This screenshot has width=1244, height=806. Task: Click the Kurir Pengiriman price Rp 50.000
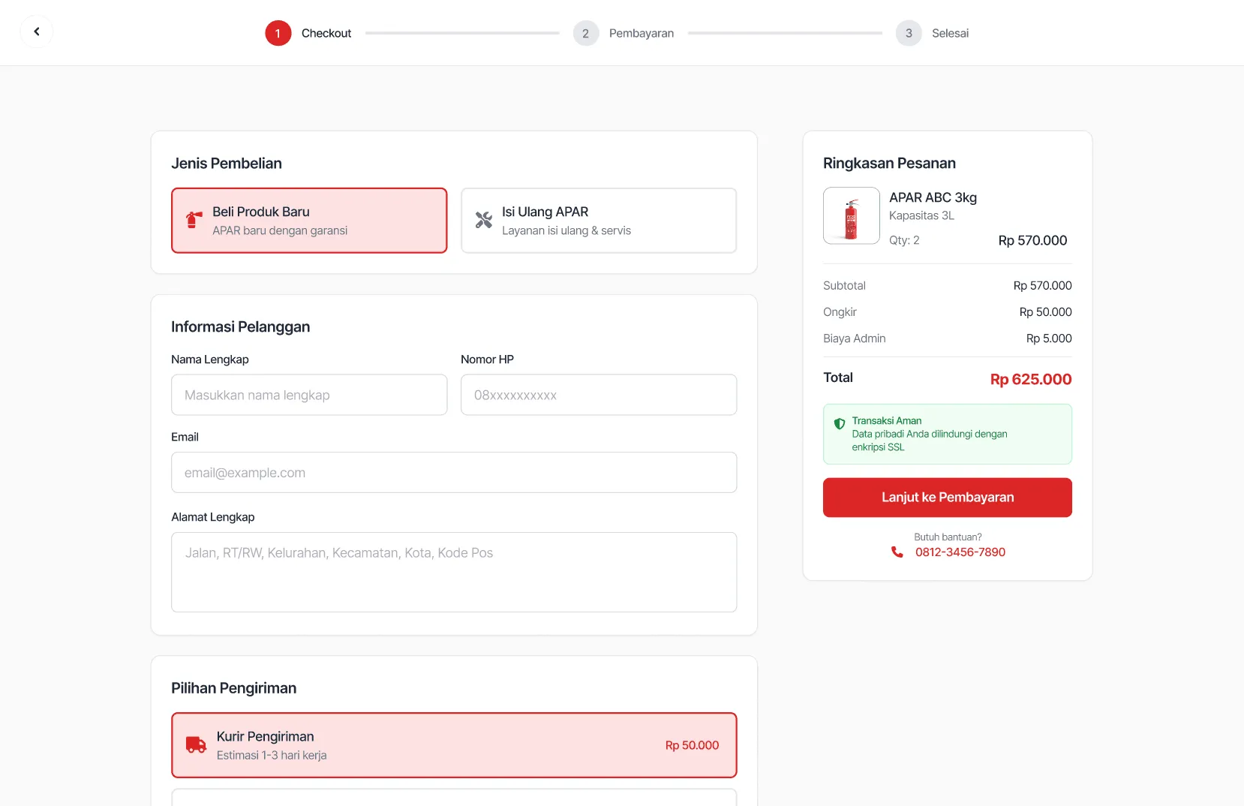[692, 745]
